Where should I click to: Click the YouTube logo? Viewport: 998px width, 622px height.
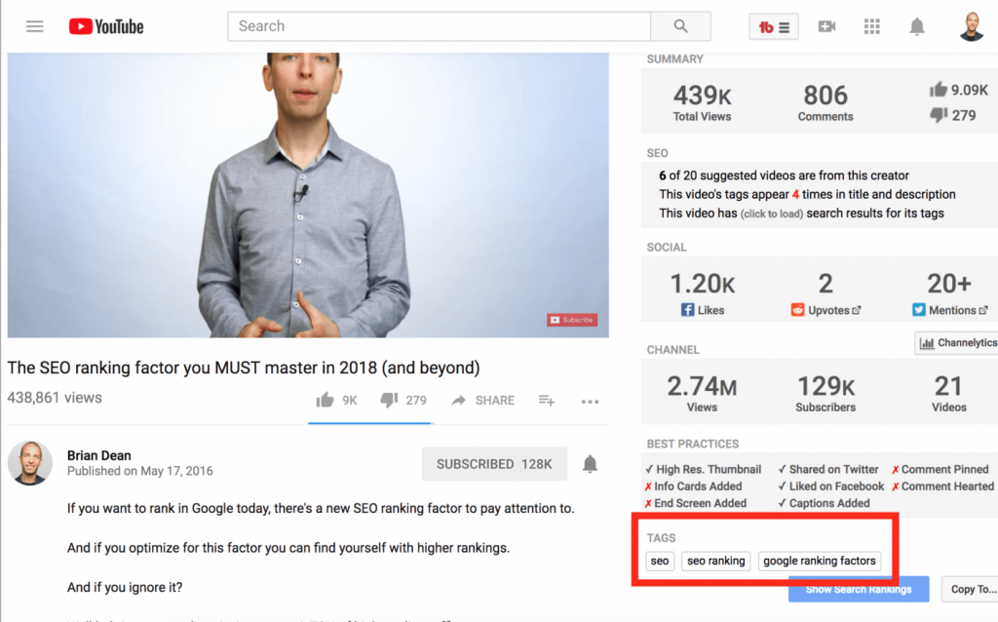pyautogui.click(x=106, y=26)
